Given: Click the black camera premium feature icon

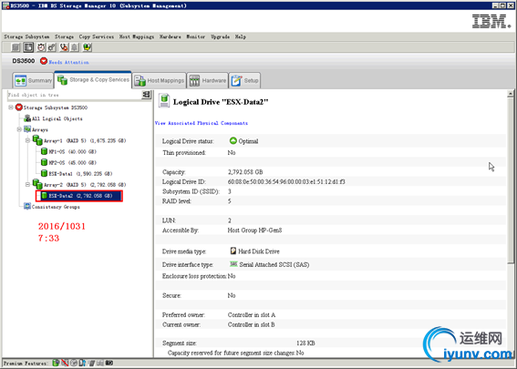Looking at the screenshot, I should tap(109, 363).
